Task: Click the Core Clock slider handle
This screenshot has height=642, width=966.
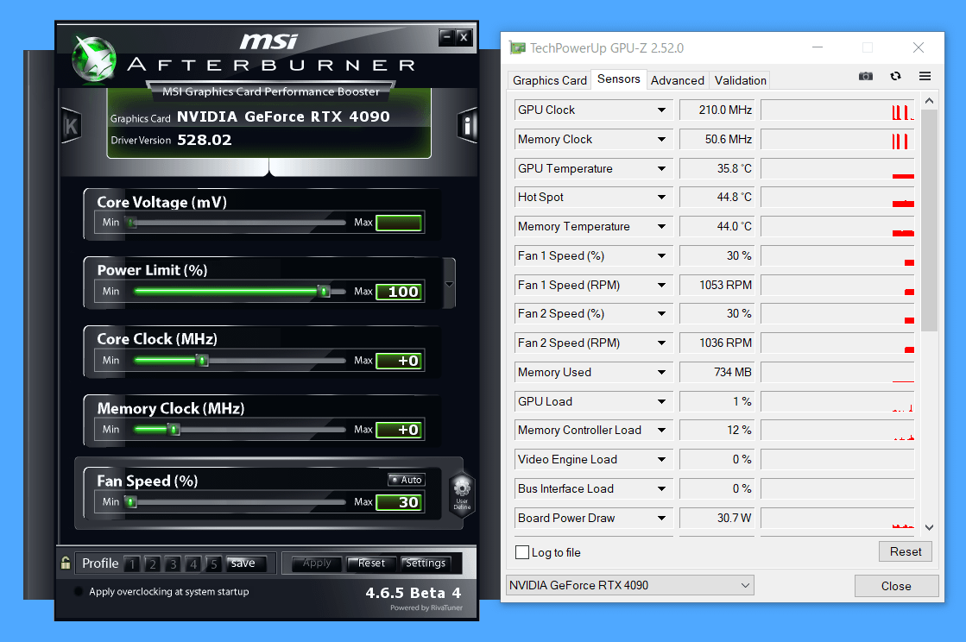Action: click(202, 360)
